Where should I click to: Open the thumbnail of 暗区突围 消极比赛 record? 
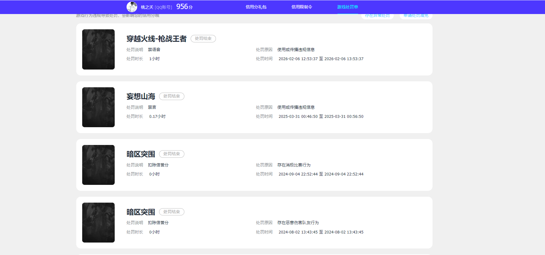point(98,165)
